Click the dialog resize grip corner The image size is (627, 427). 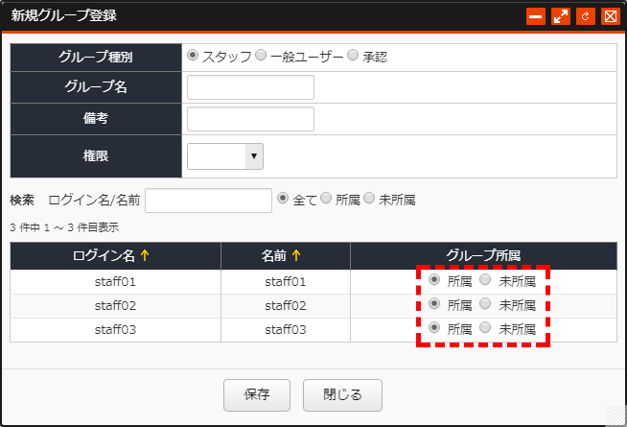click(615, 415)
